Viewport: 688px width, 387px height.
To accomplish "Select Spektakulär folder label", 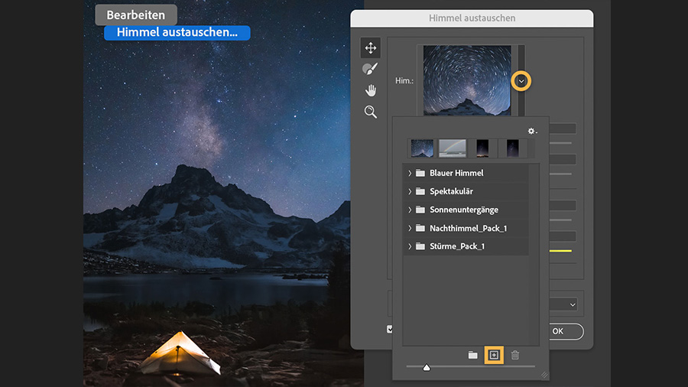I will [x=451, y=191].
